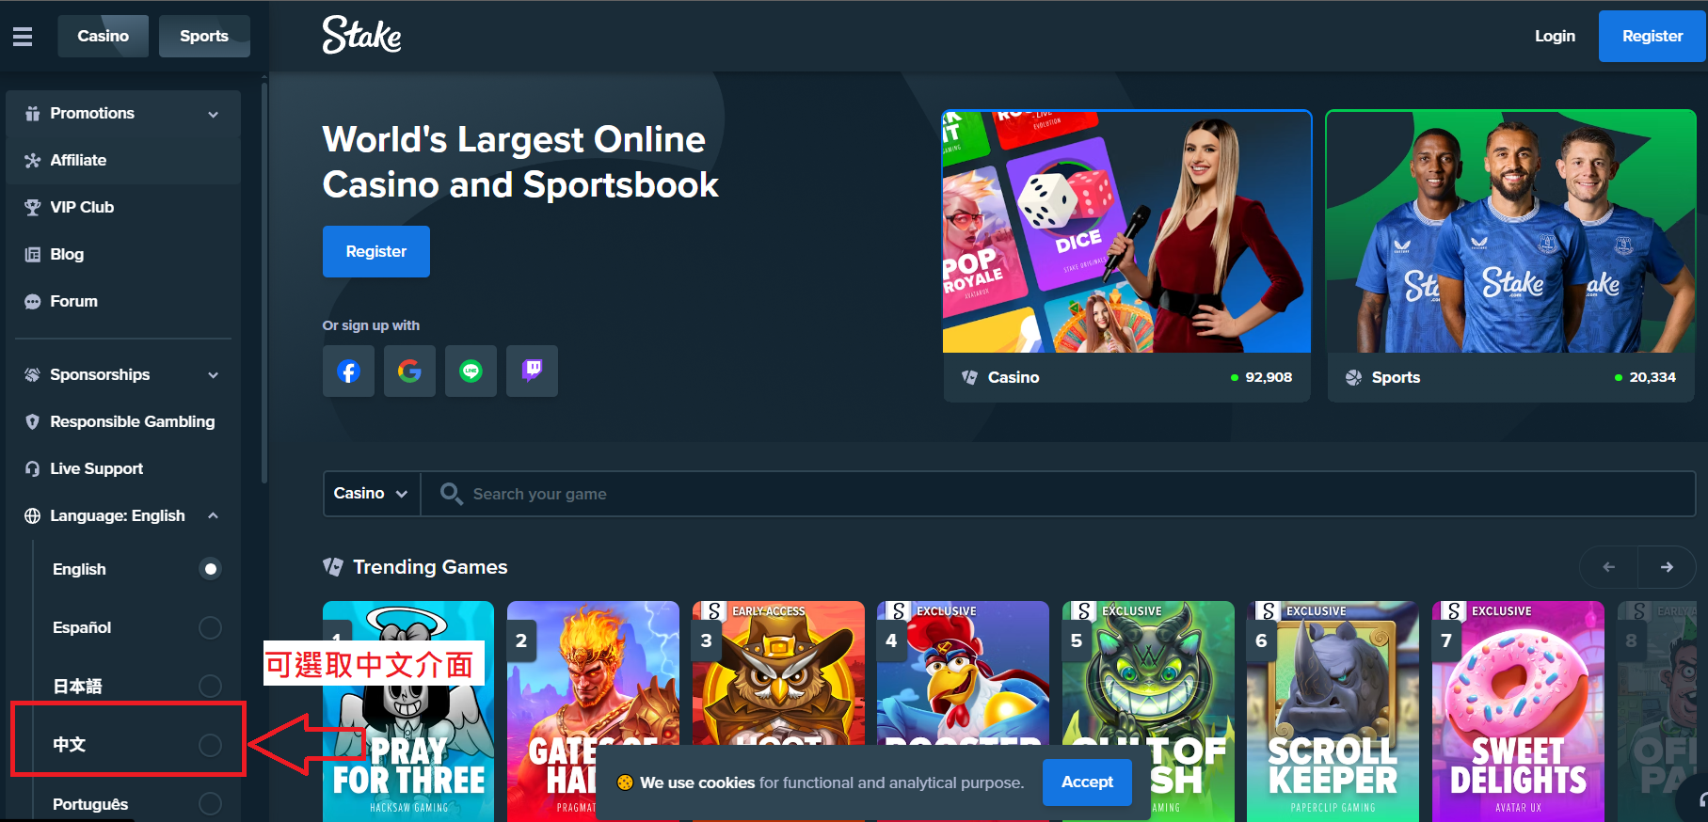Switch to the Casino tab in header
The image size is (1708, 822).
pyautogui.click(x=103, y=37)
